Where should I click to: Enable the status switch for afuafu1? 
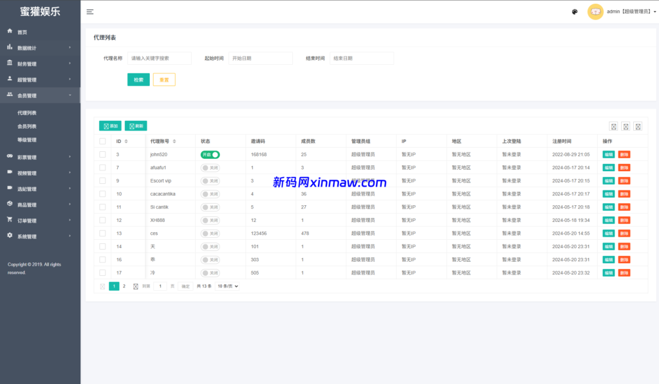tap(210, 168)
